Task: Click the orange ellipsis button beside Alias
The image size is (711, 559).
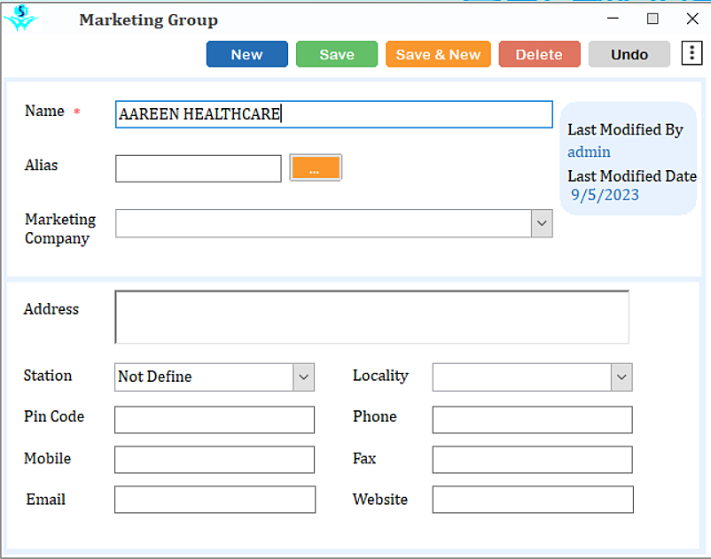Action: pyautogui.click(x=316, y=168)
